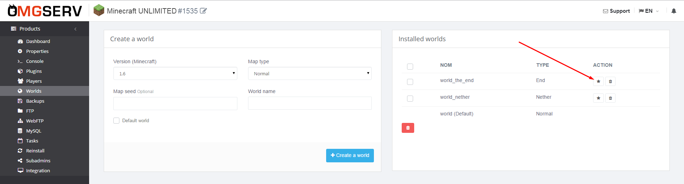Open the WebFTP menu label

pyautogui.click(x=35, y=121)
